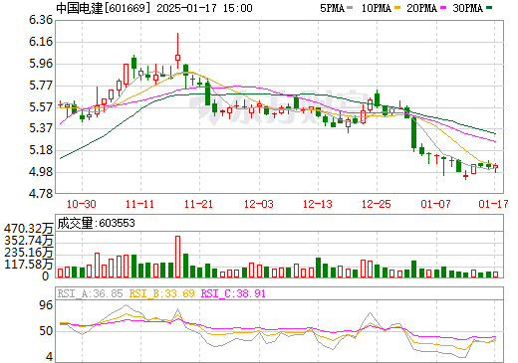Screen dimensions: 518x363
Task: Click the 6.36 price axis label
Action: coord(41,20)
